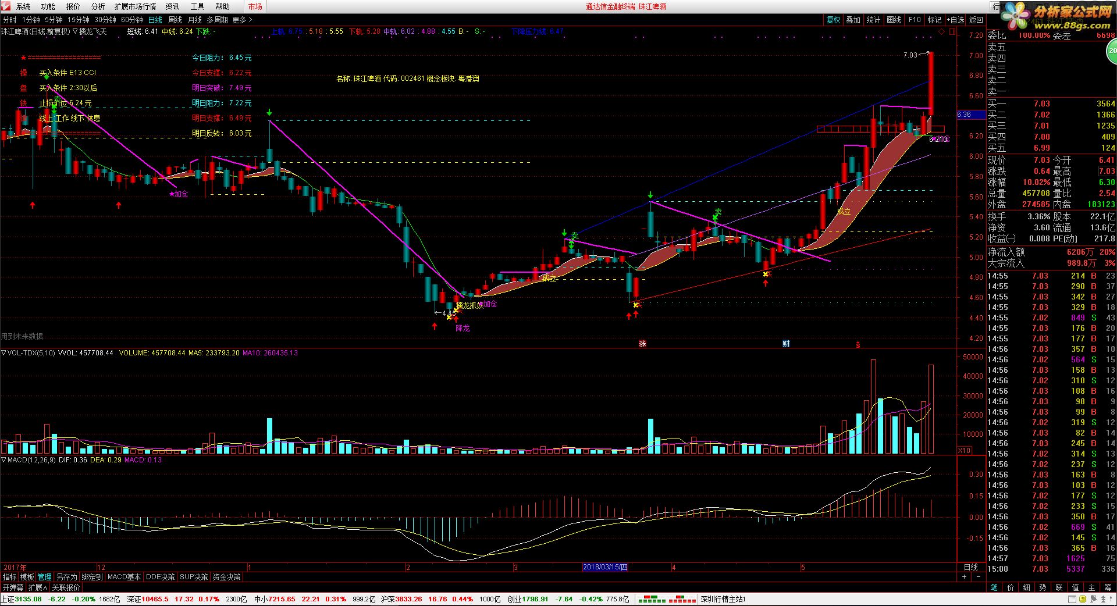The width and height of the screenshot is (1117, 606).
Task: Toggle 复权 price adjustment
Action: pos(834,20)
